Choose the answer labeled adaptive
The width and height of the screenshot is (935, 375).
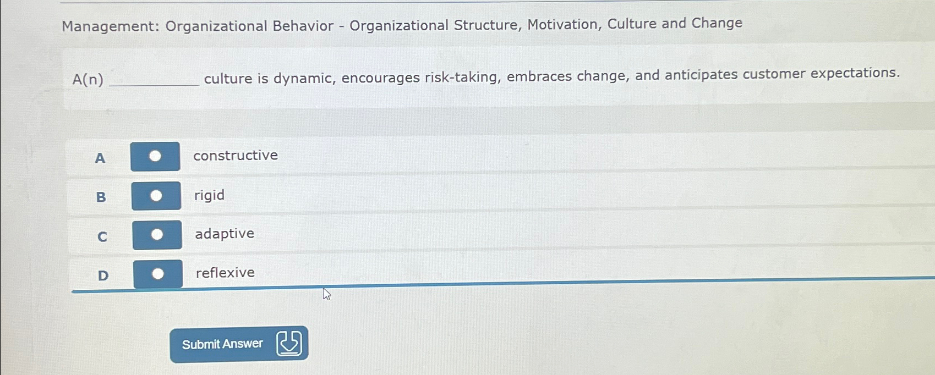pyautogui.click(x=225, y=234)
